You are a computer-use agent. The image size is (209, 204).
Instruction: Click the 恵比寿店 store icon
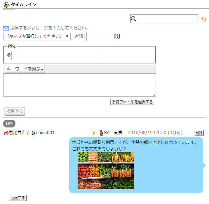pos(6,133)
